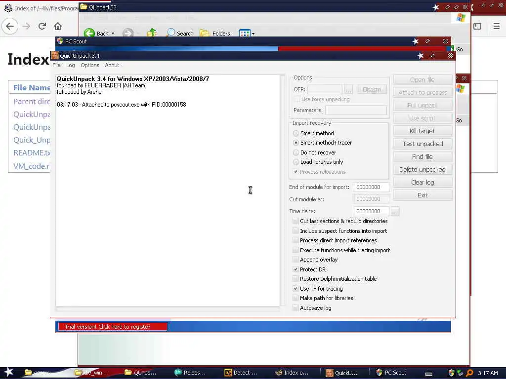The image size is (506, 379).
Task: Open the Log menu in QuickUnpack
Action: [x=70, y=65]
